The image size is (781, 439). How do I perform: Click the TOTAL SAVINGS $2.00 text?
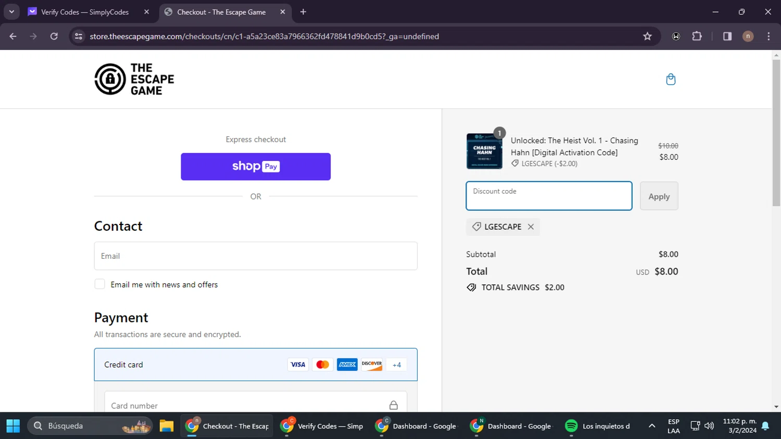[x=523, y=287]
